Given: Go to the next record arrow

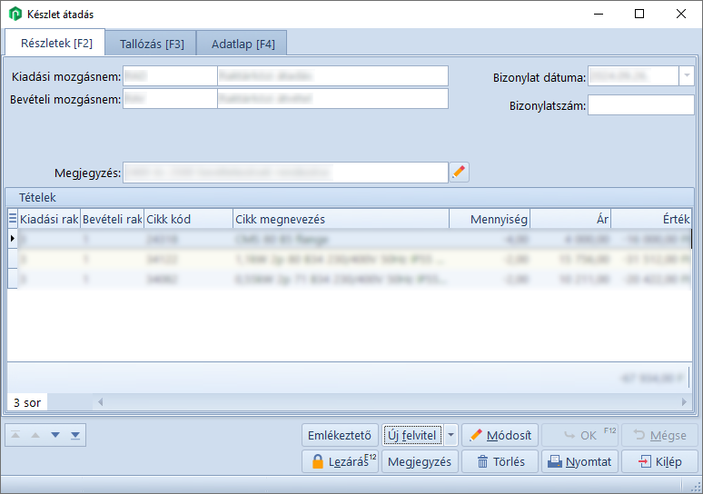Looking at the screenshot, I should point(55,435).
